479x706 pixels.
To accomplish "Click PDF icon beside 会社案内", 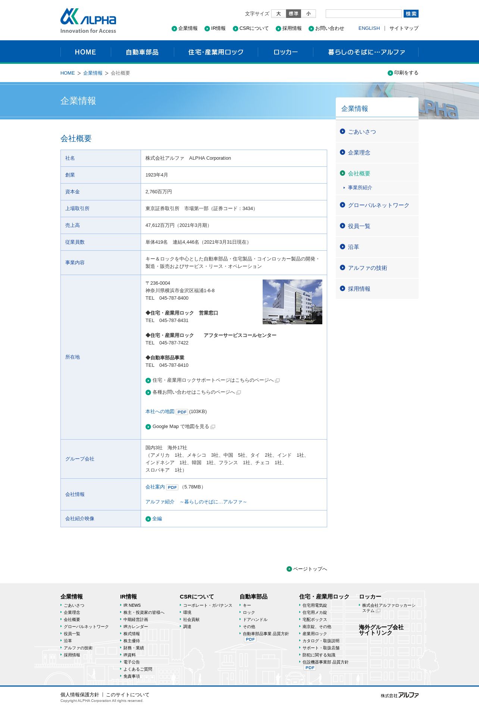I will [x=172, y=487].
